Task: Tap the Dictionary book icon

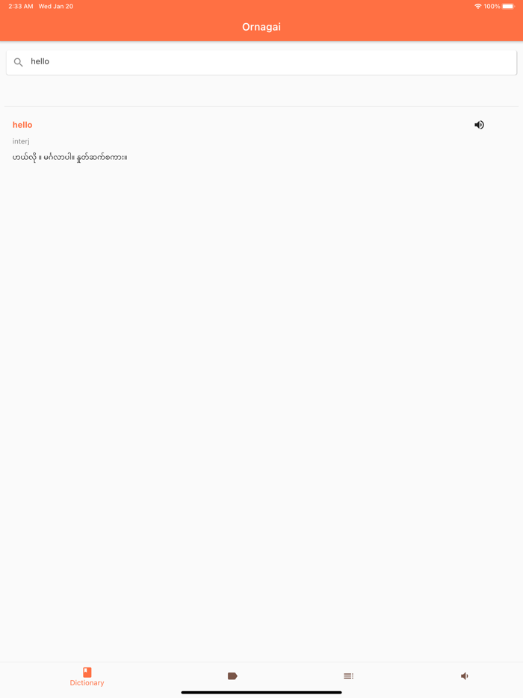Action: pos(87,672)
